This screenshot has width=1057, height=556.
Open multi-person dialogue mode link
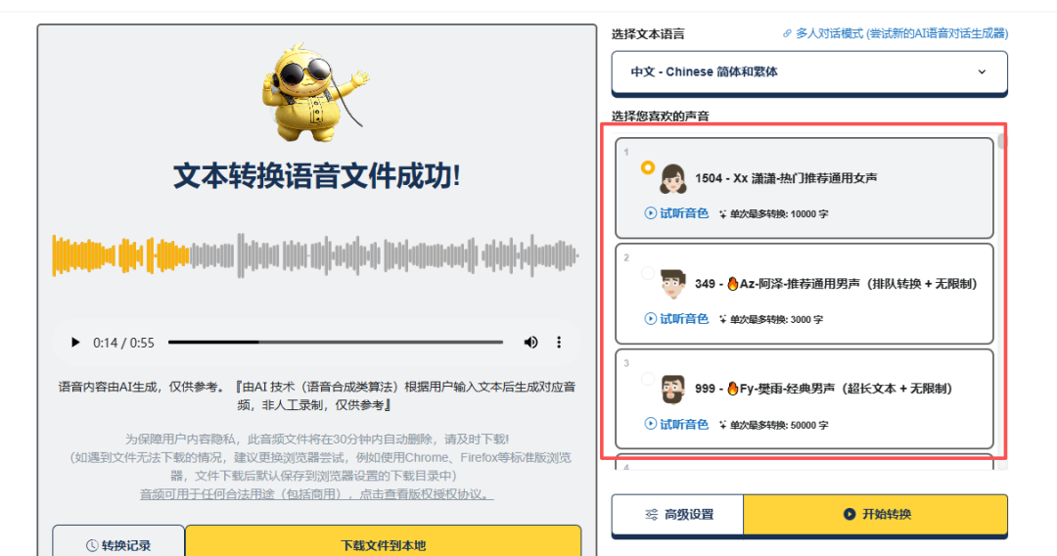click(x=896, y=33)
